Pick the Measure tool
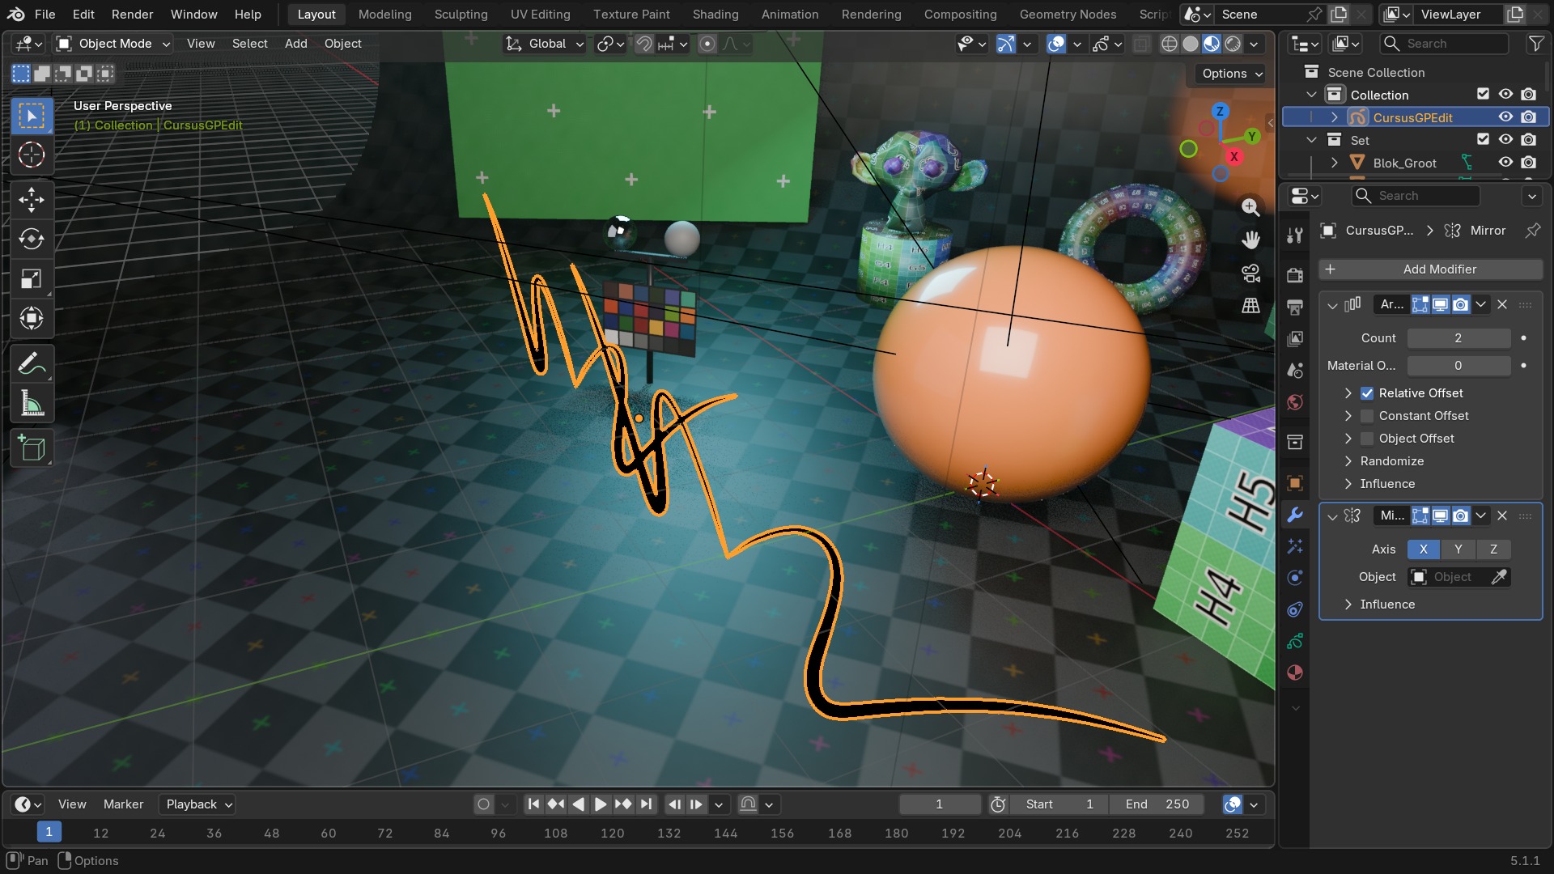 coord(32,403)
